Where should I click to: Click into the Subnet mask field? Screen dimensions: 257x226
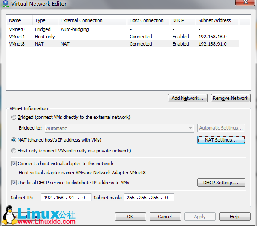click(149, 198)
